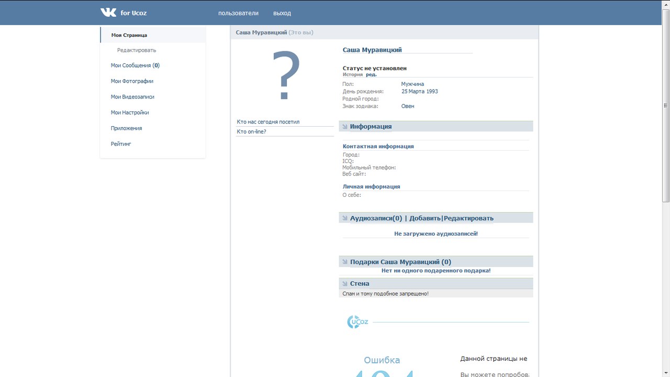Screen dimensions: 670x377
Task: Click the ред. link to edit status
Action: click(x=371, y=74)
